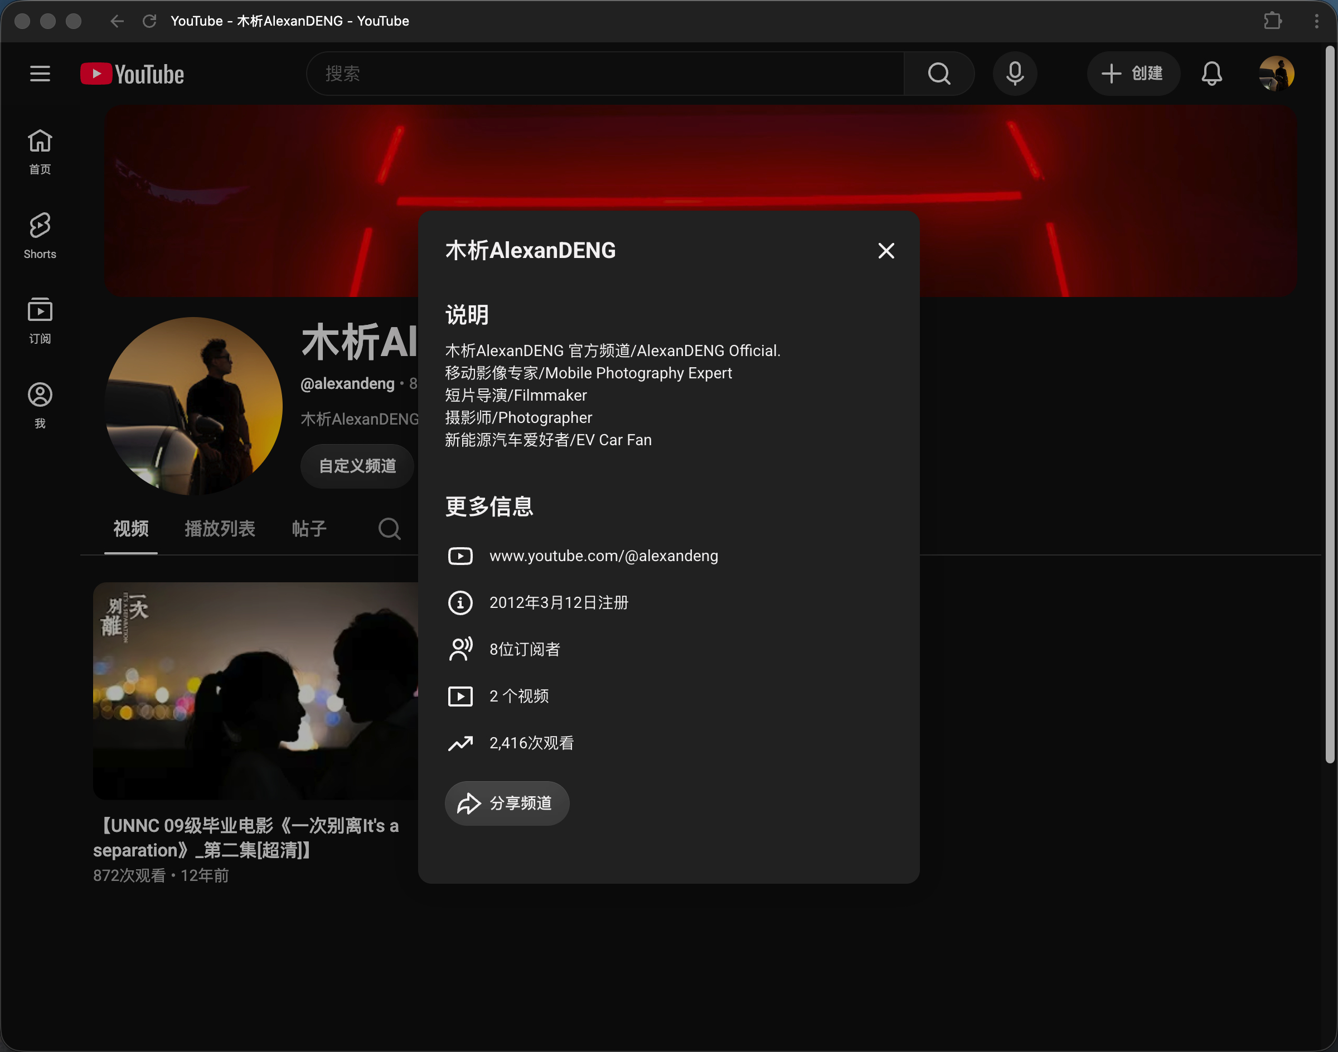Search within the channel via magnifier
Viewport: 1338px width, 1052px height.
tap(390, 528)
